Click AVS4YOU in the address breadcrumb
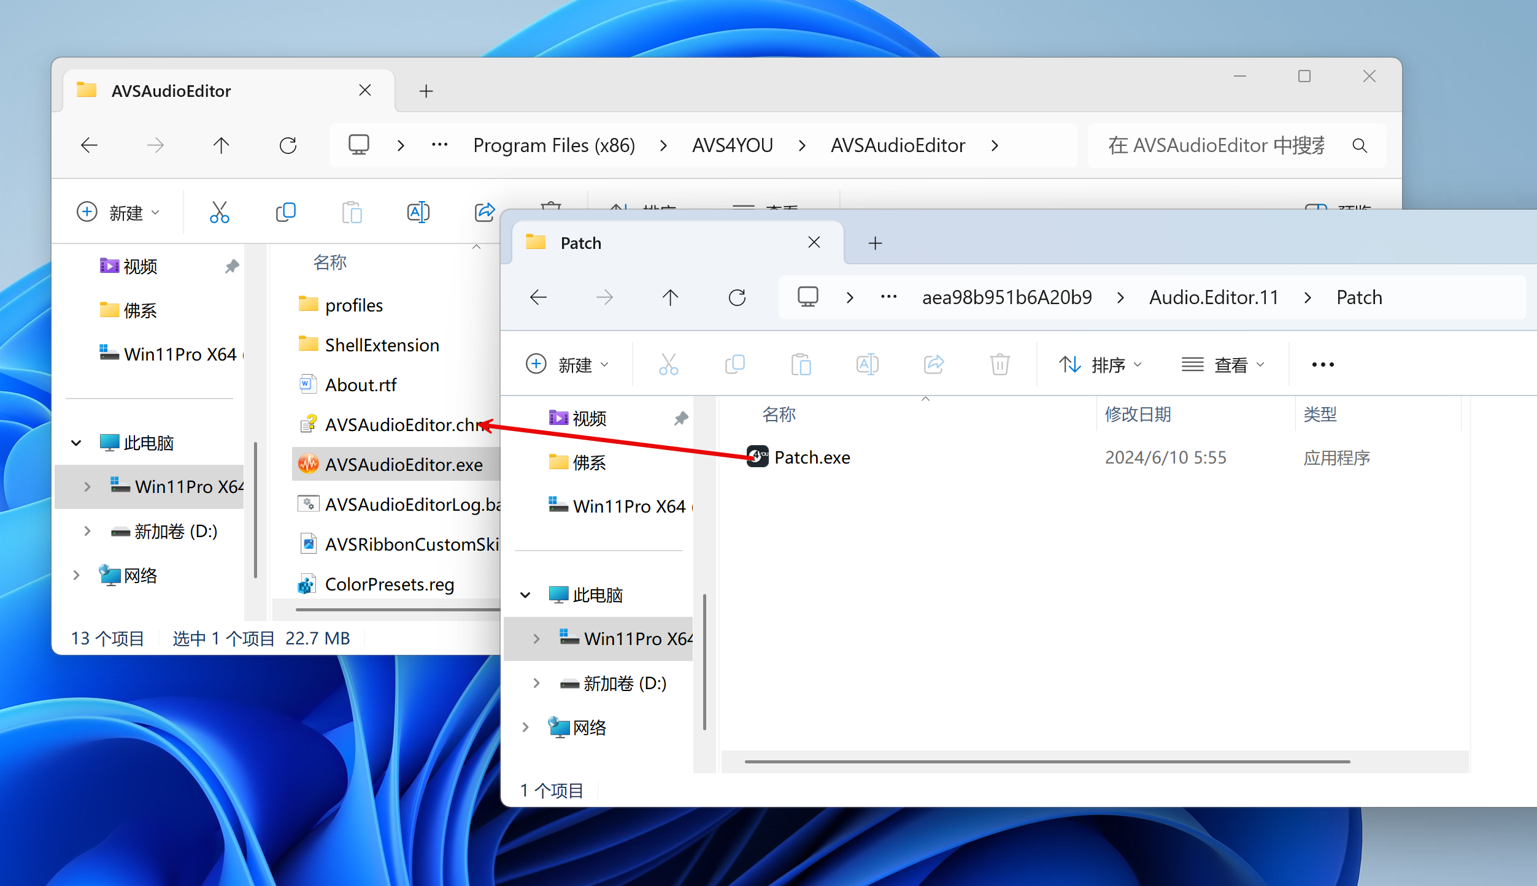This screenshot has width=1537, height=886. tap(732, 145)
